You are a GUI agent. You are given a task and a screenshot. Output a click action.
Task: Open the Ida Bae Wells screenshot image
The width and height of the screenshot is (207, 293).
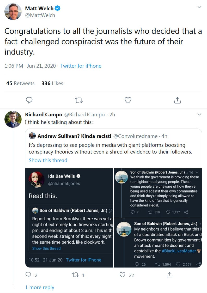coord(69,218)
